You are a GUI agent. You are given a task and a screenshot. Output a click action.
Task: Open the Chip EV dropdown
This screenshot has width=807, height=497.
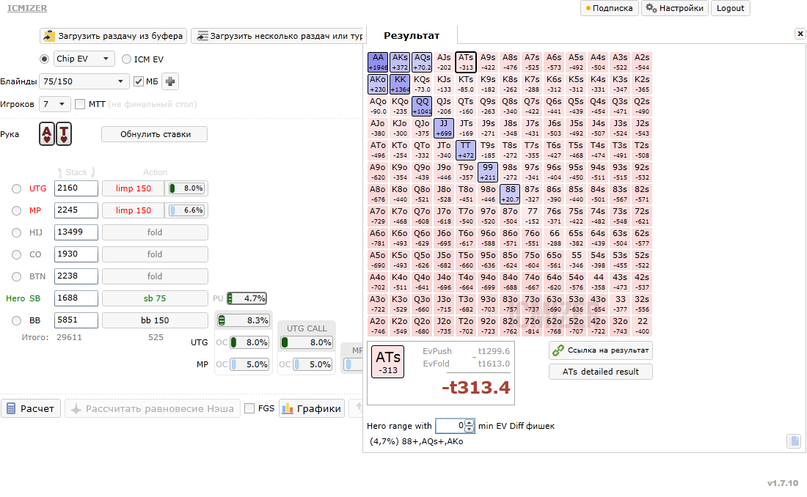[x=84, y=59]
